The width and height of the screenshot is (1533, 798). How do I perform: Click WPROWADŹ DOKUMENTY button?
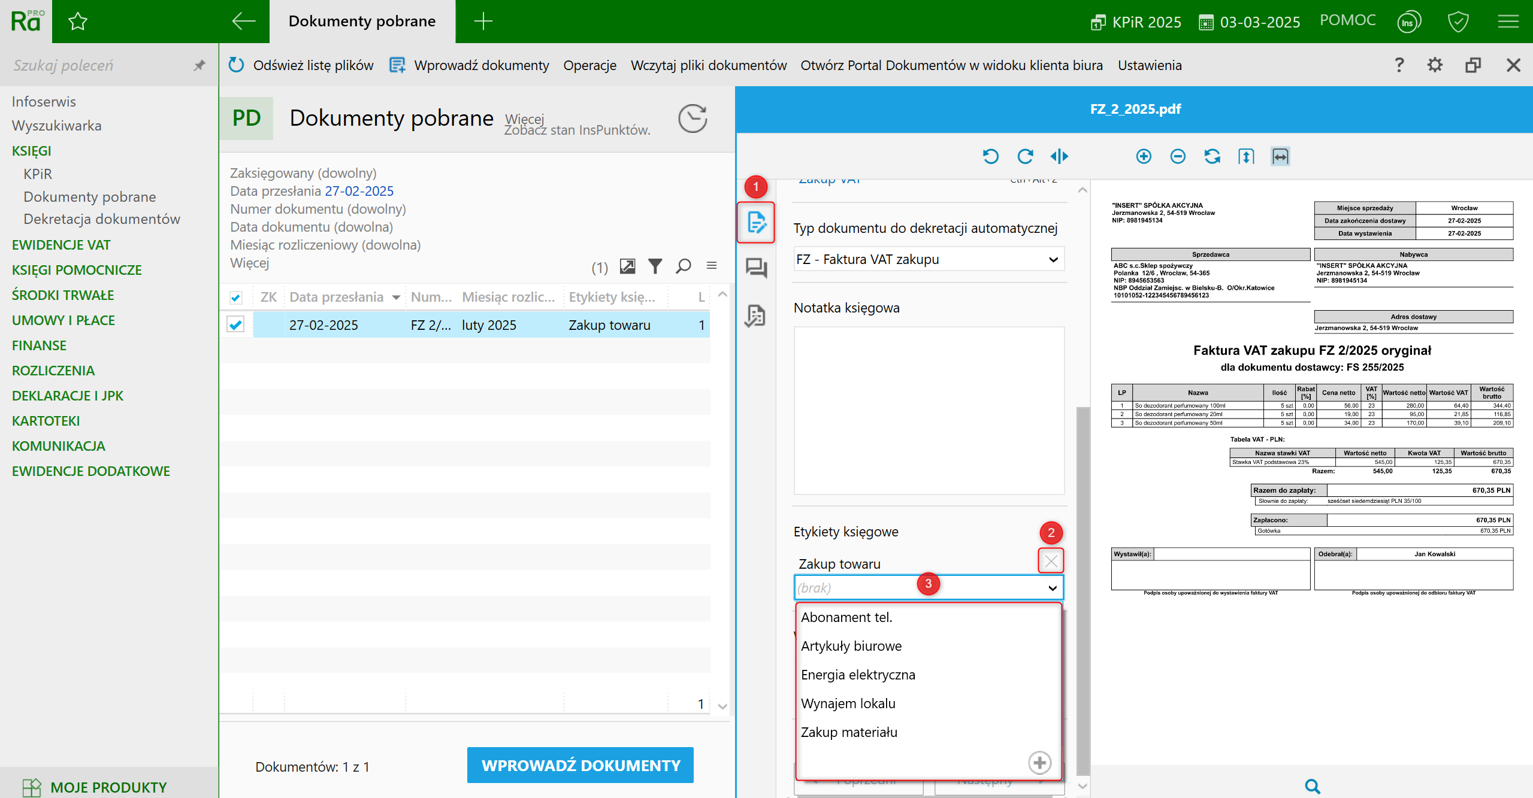pos(580,765)
